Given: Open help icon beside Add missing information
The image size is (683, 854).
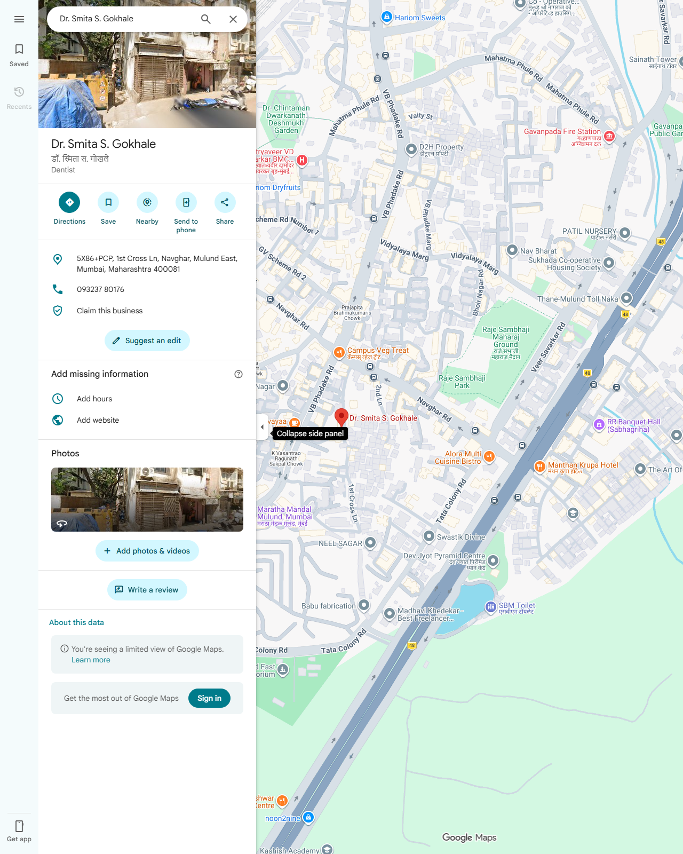Looking at the screenshot, I should click(239, 374).
